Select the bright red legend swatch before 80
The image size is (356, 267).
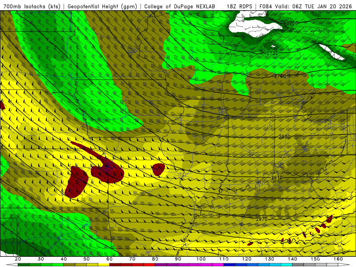150,264
